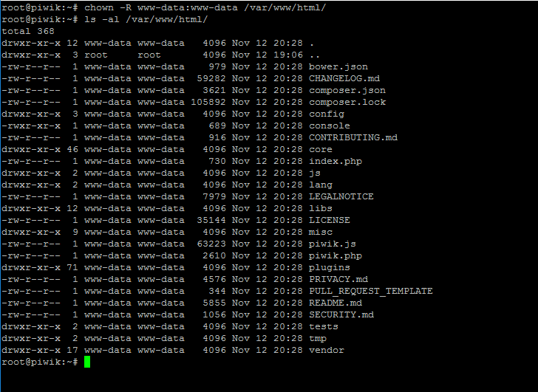
Task: Click the SECURITY.md filename
Action: [341, 314]
